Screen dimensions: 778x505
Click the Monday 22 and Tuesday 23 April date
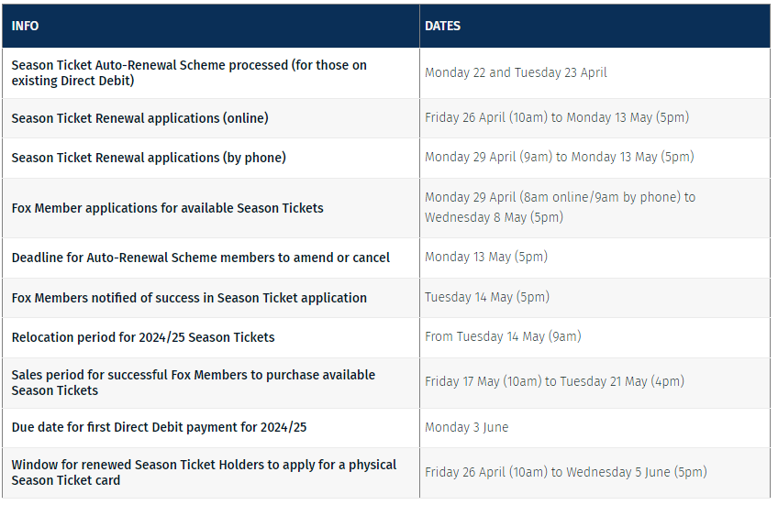click(x=516, y=72)
